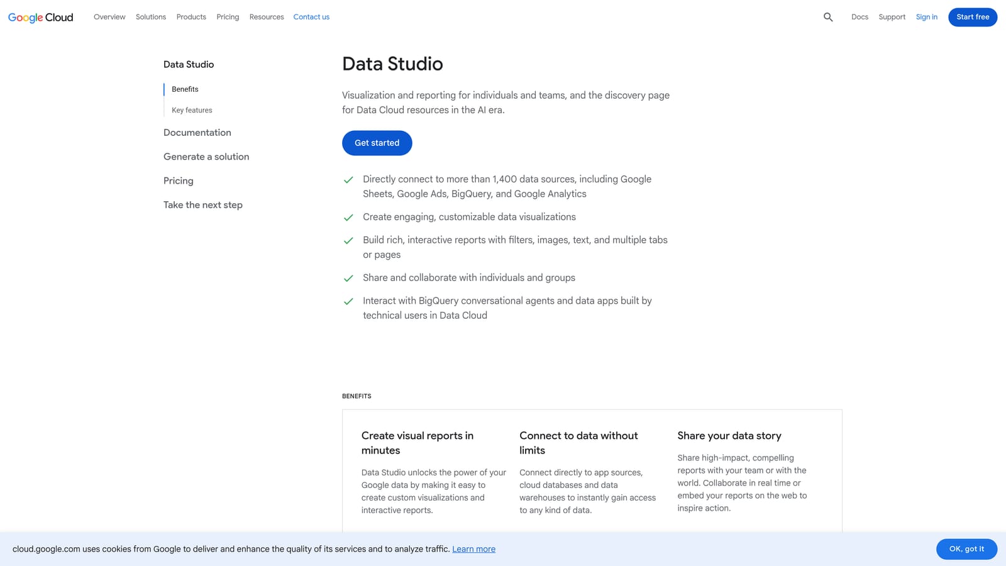
Task: Go to Docs
Action: point(860,17)
